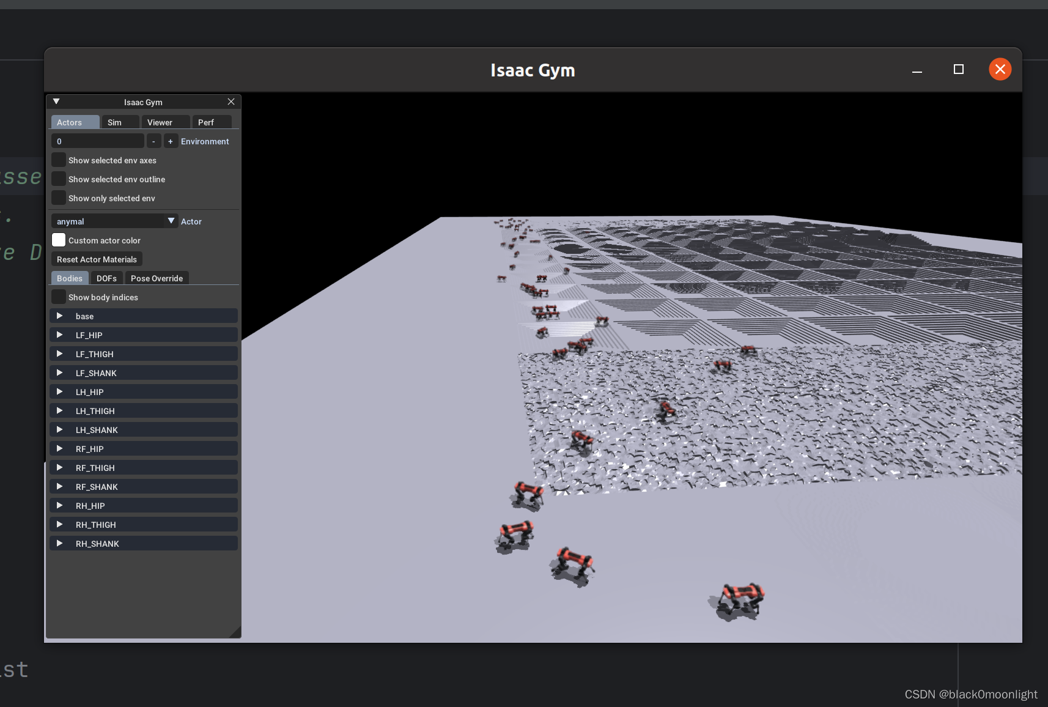Expand the RF_THIGH body row
The height and width of the screenshot is (707, 1048).
144,468
